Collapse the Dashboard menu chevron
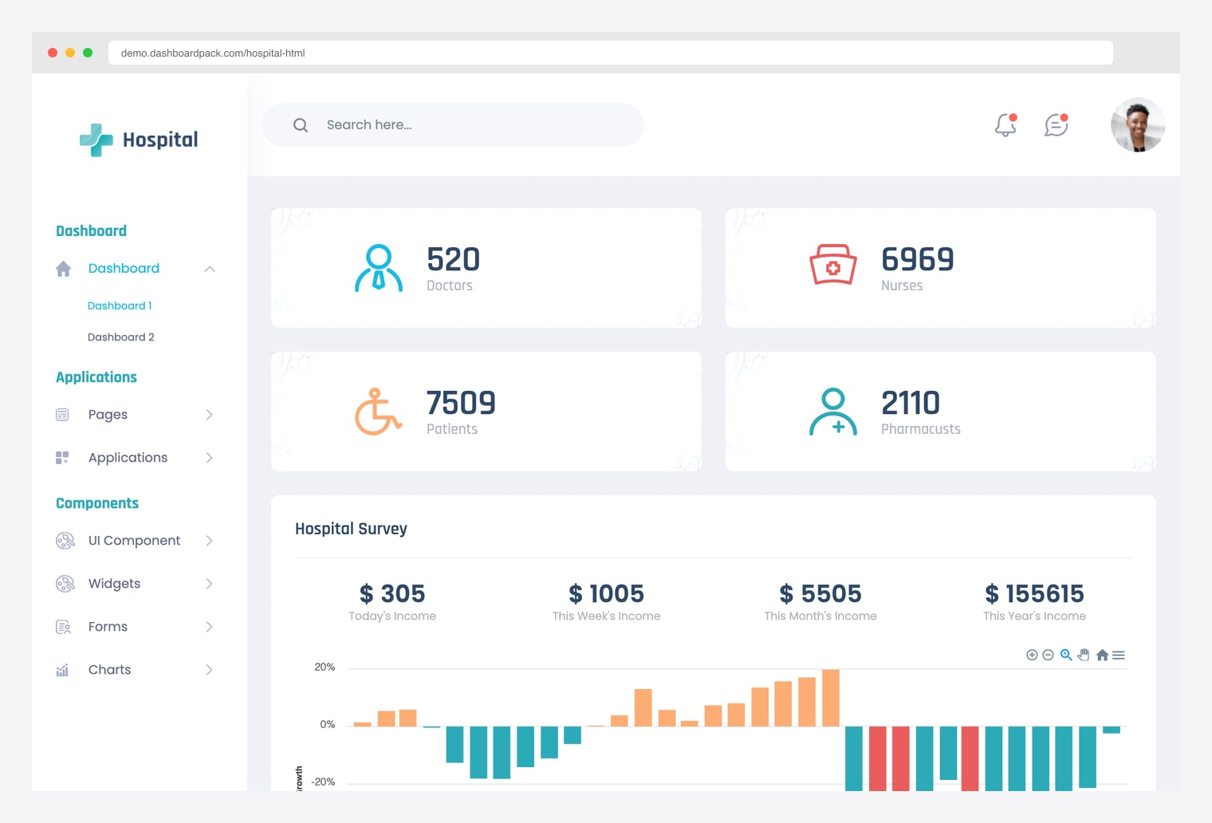Screen dimensions: 1212x823 click(210, 269)
